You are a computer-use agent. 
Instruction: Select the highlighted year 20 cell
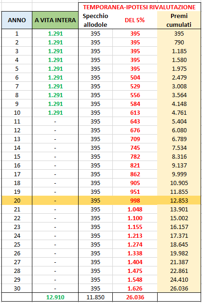[x=17, y=200]
